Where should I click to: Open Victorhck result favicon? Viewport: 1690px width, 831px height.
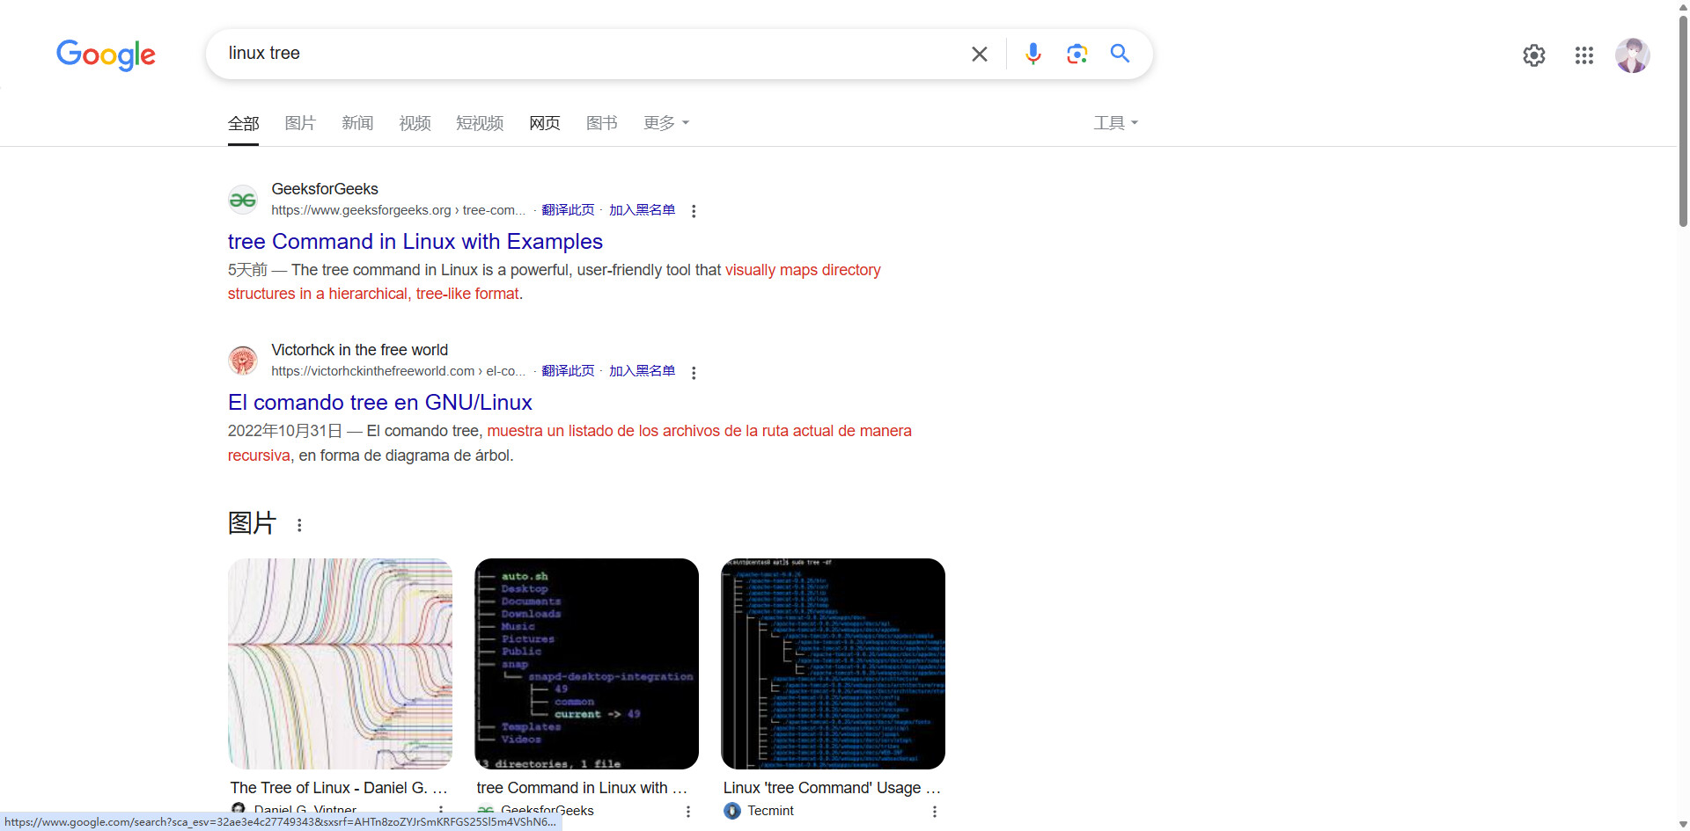[x=243, y=361]
